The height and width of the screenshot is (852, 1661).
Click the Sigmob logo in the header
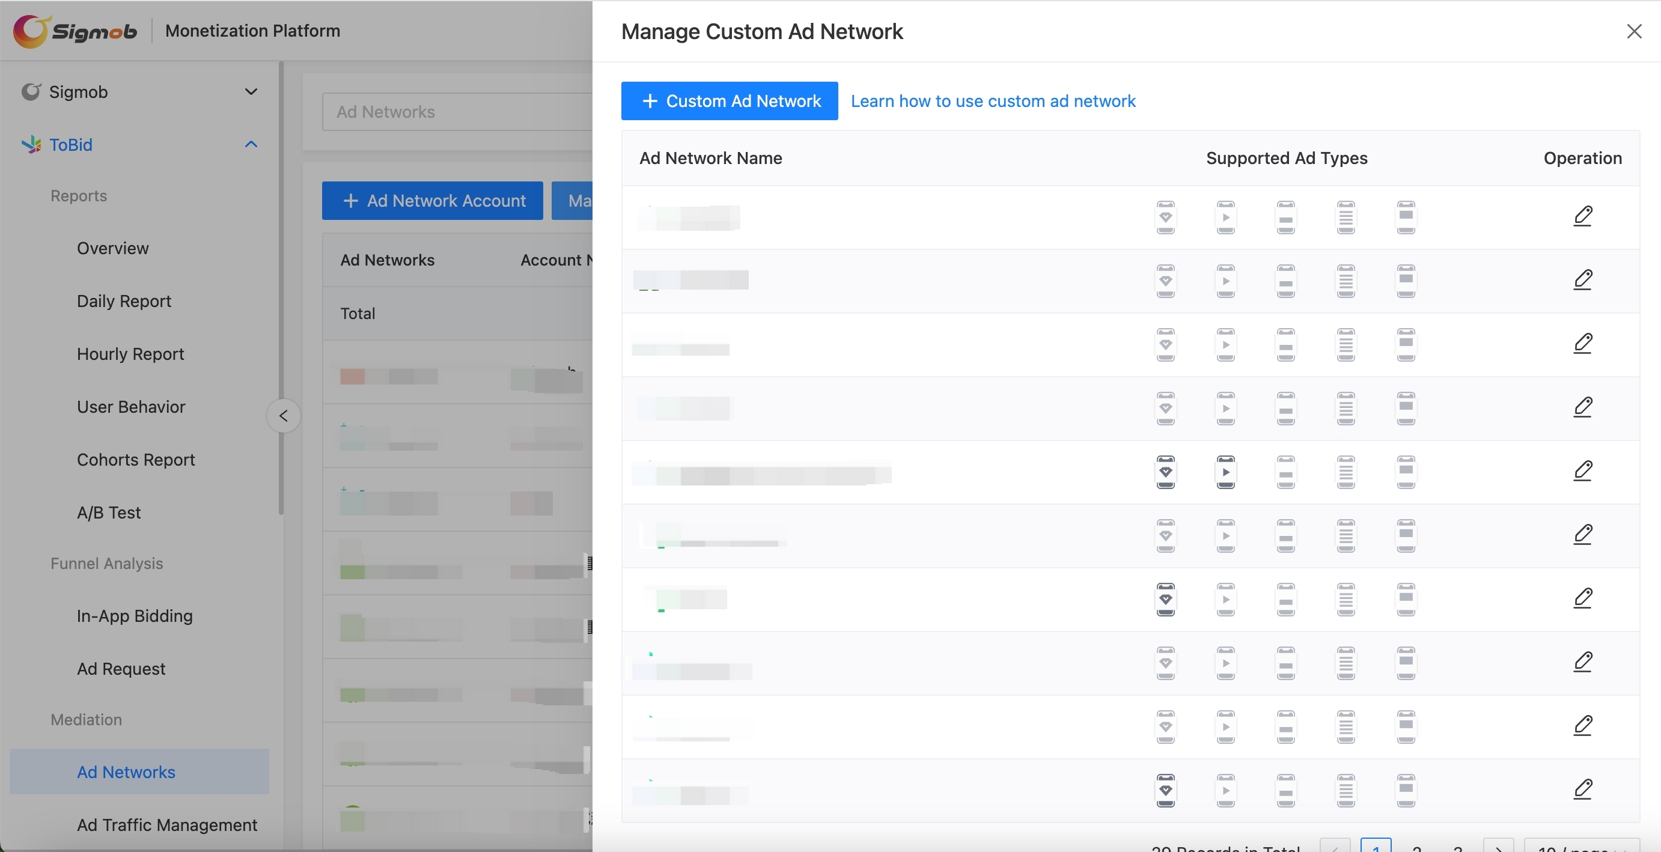pos(76,31)
